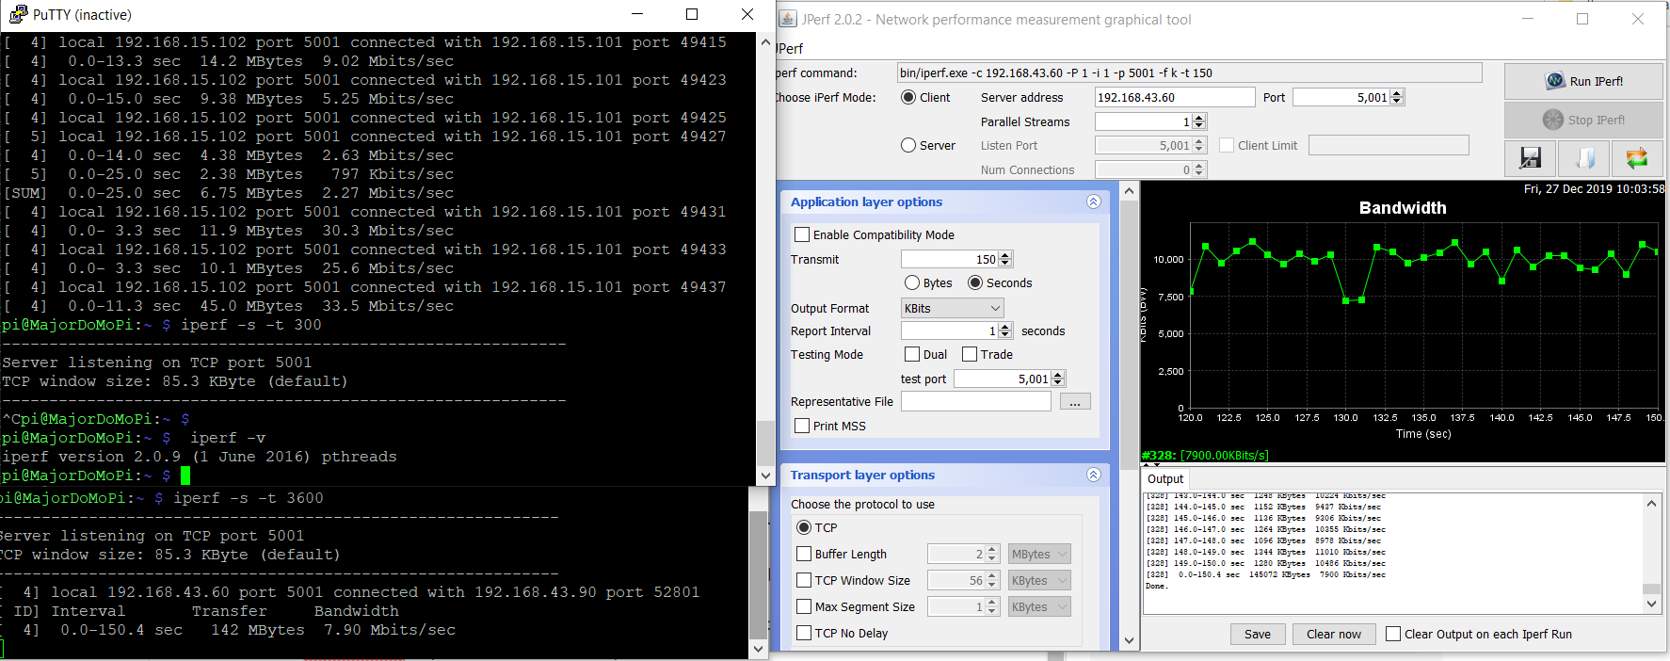
Task: Open the Buffer Length MBytes unit dropdown
Action: click(x=1039, y=554)
